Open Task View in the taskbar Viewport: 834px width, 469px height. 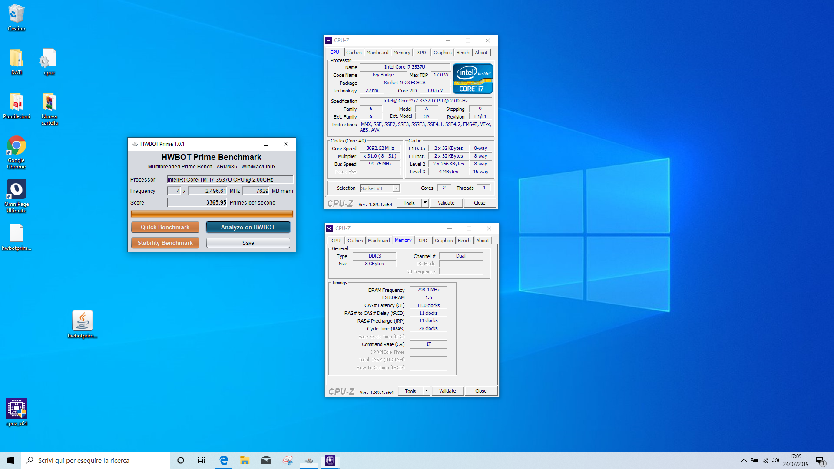(202, 460)
